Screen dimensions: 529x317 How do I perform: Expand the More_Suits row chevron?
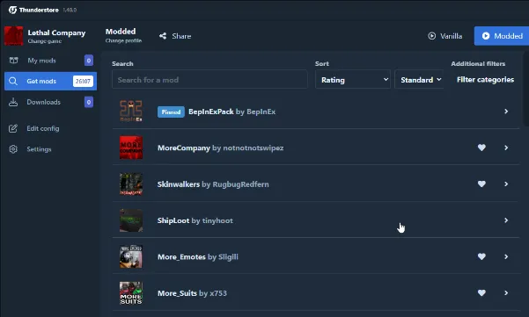pyautogui.click(x=506, y=293)
